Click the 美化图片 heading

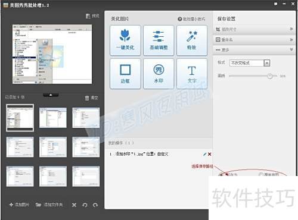click(120, 19)
